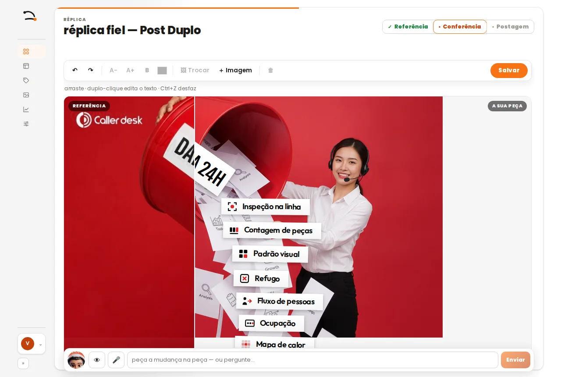This screenshot has height=377, width=561.
Task: Add a new image with + Imagem
Action: [x=235, y=70]
